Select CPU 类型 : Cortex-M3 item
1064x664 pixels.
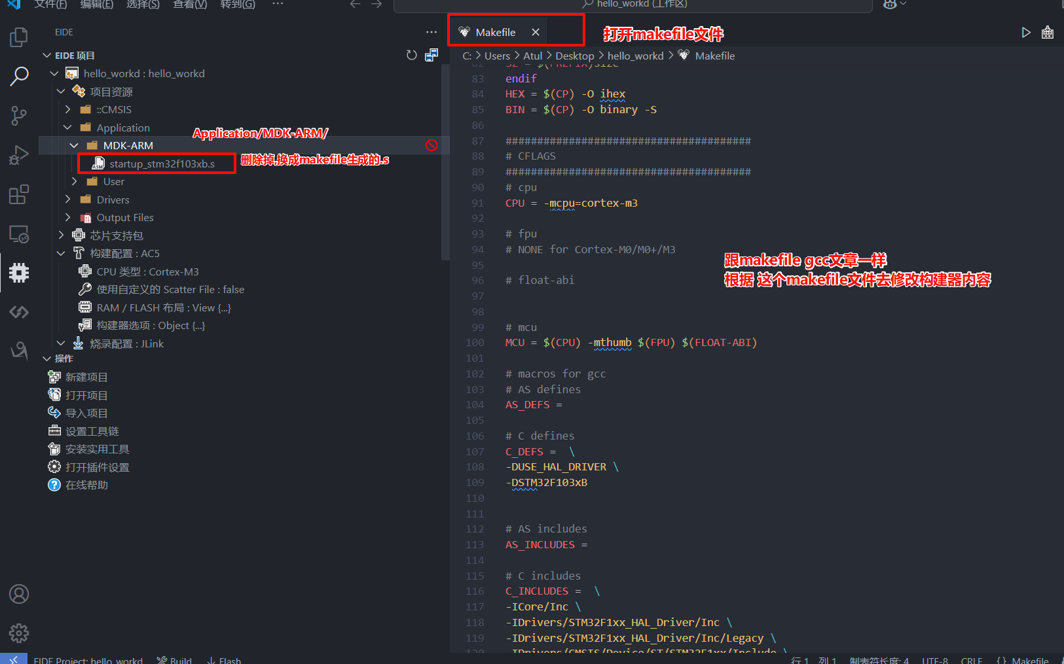tap(147, 271)
